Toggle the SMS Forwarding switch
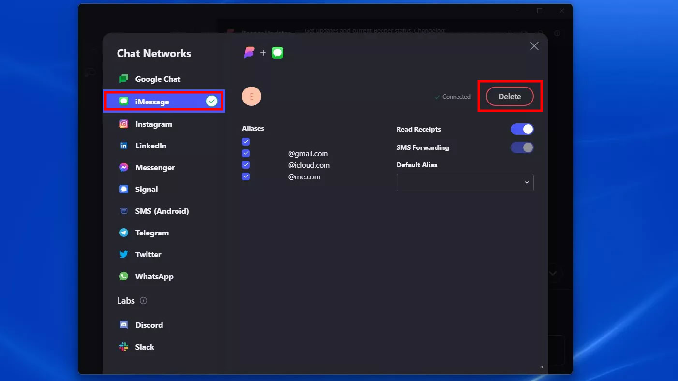 point(522,147)
